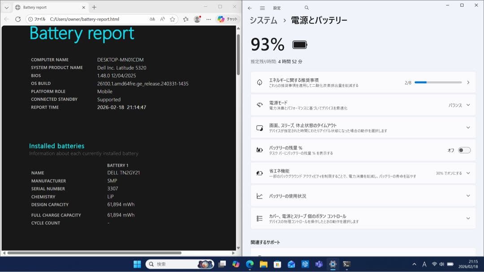The image size is (484, 272).
Task: Open Copilot チャット in the Edge toolbar
Action: pyautogui.click(x=223, y=19)
